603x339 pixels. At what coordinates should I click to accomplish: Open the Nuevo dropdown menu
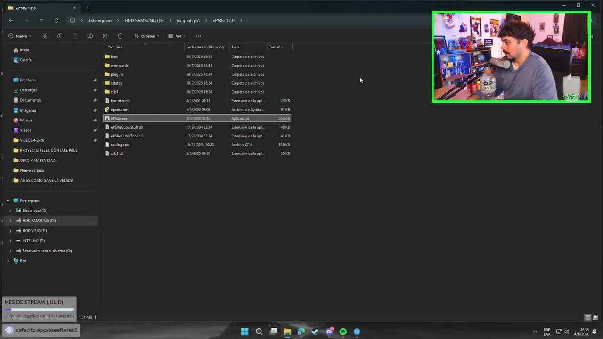point(20,36)
